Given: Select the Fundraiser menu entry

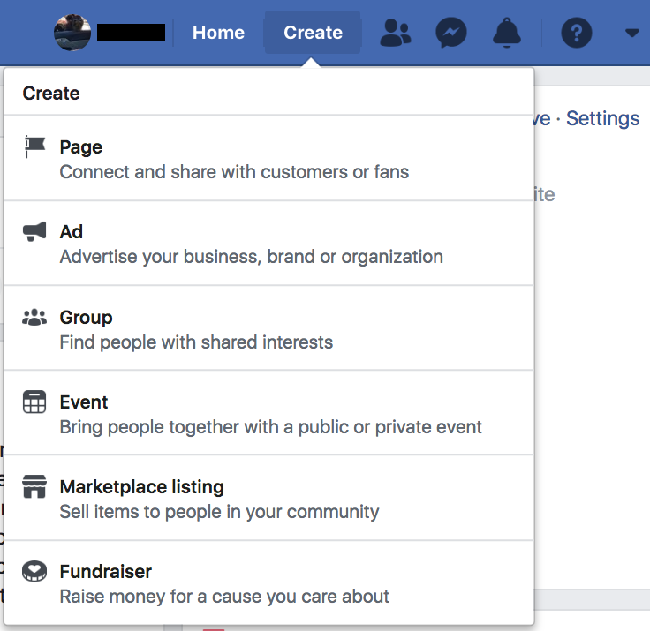Looking at the screenshot, I should [x=105, y=572].
